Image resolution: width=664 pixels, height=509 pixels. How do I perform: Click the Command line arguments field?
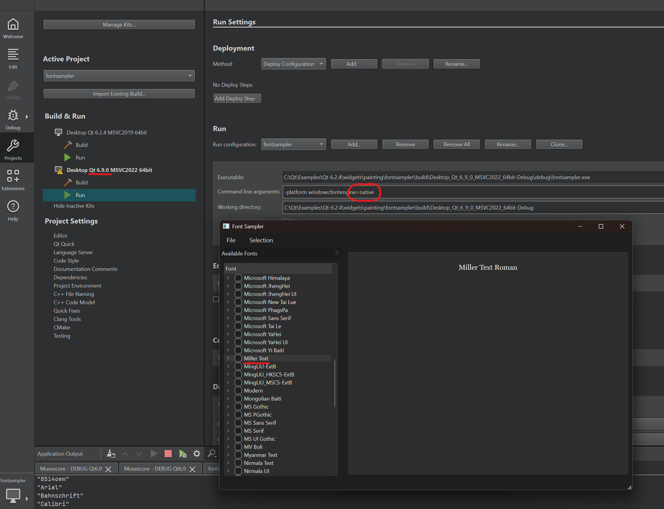[x=473, y=192]
